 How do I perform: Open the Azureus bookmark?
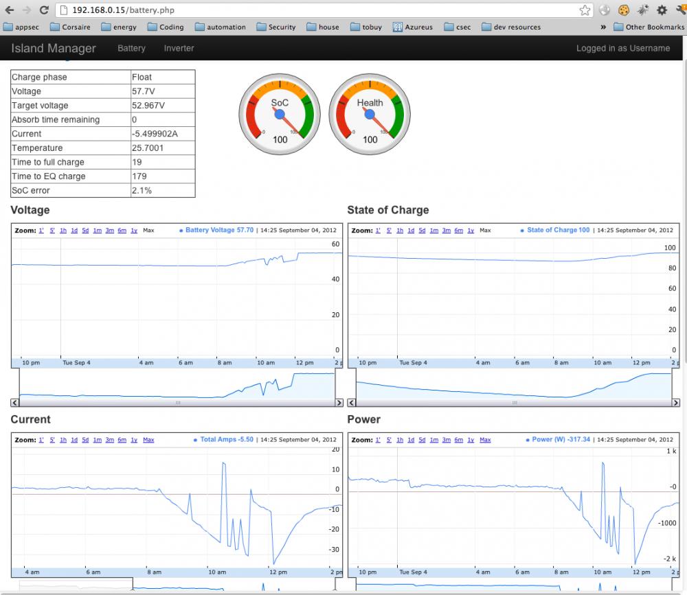tap(413, 27)
